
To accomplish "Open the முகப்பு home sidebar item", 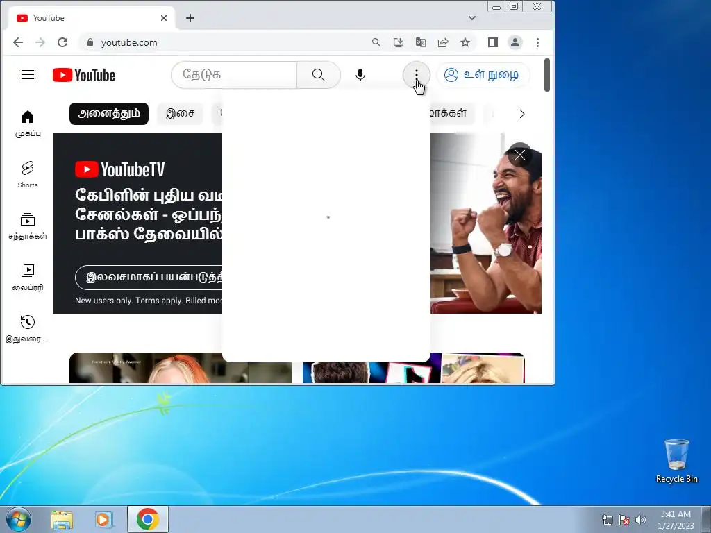I will pos(28,124).
